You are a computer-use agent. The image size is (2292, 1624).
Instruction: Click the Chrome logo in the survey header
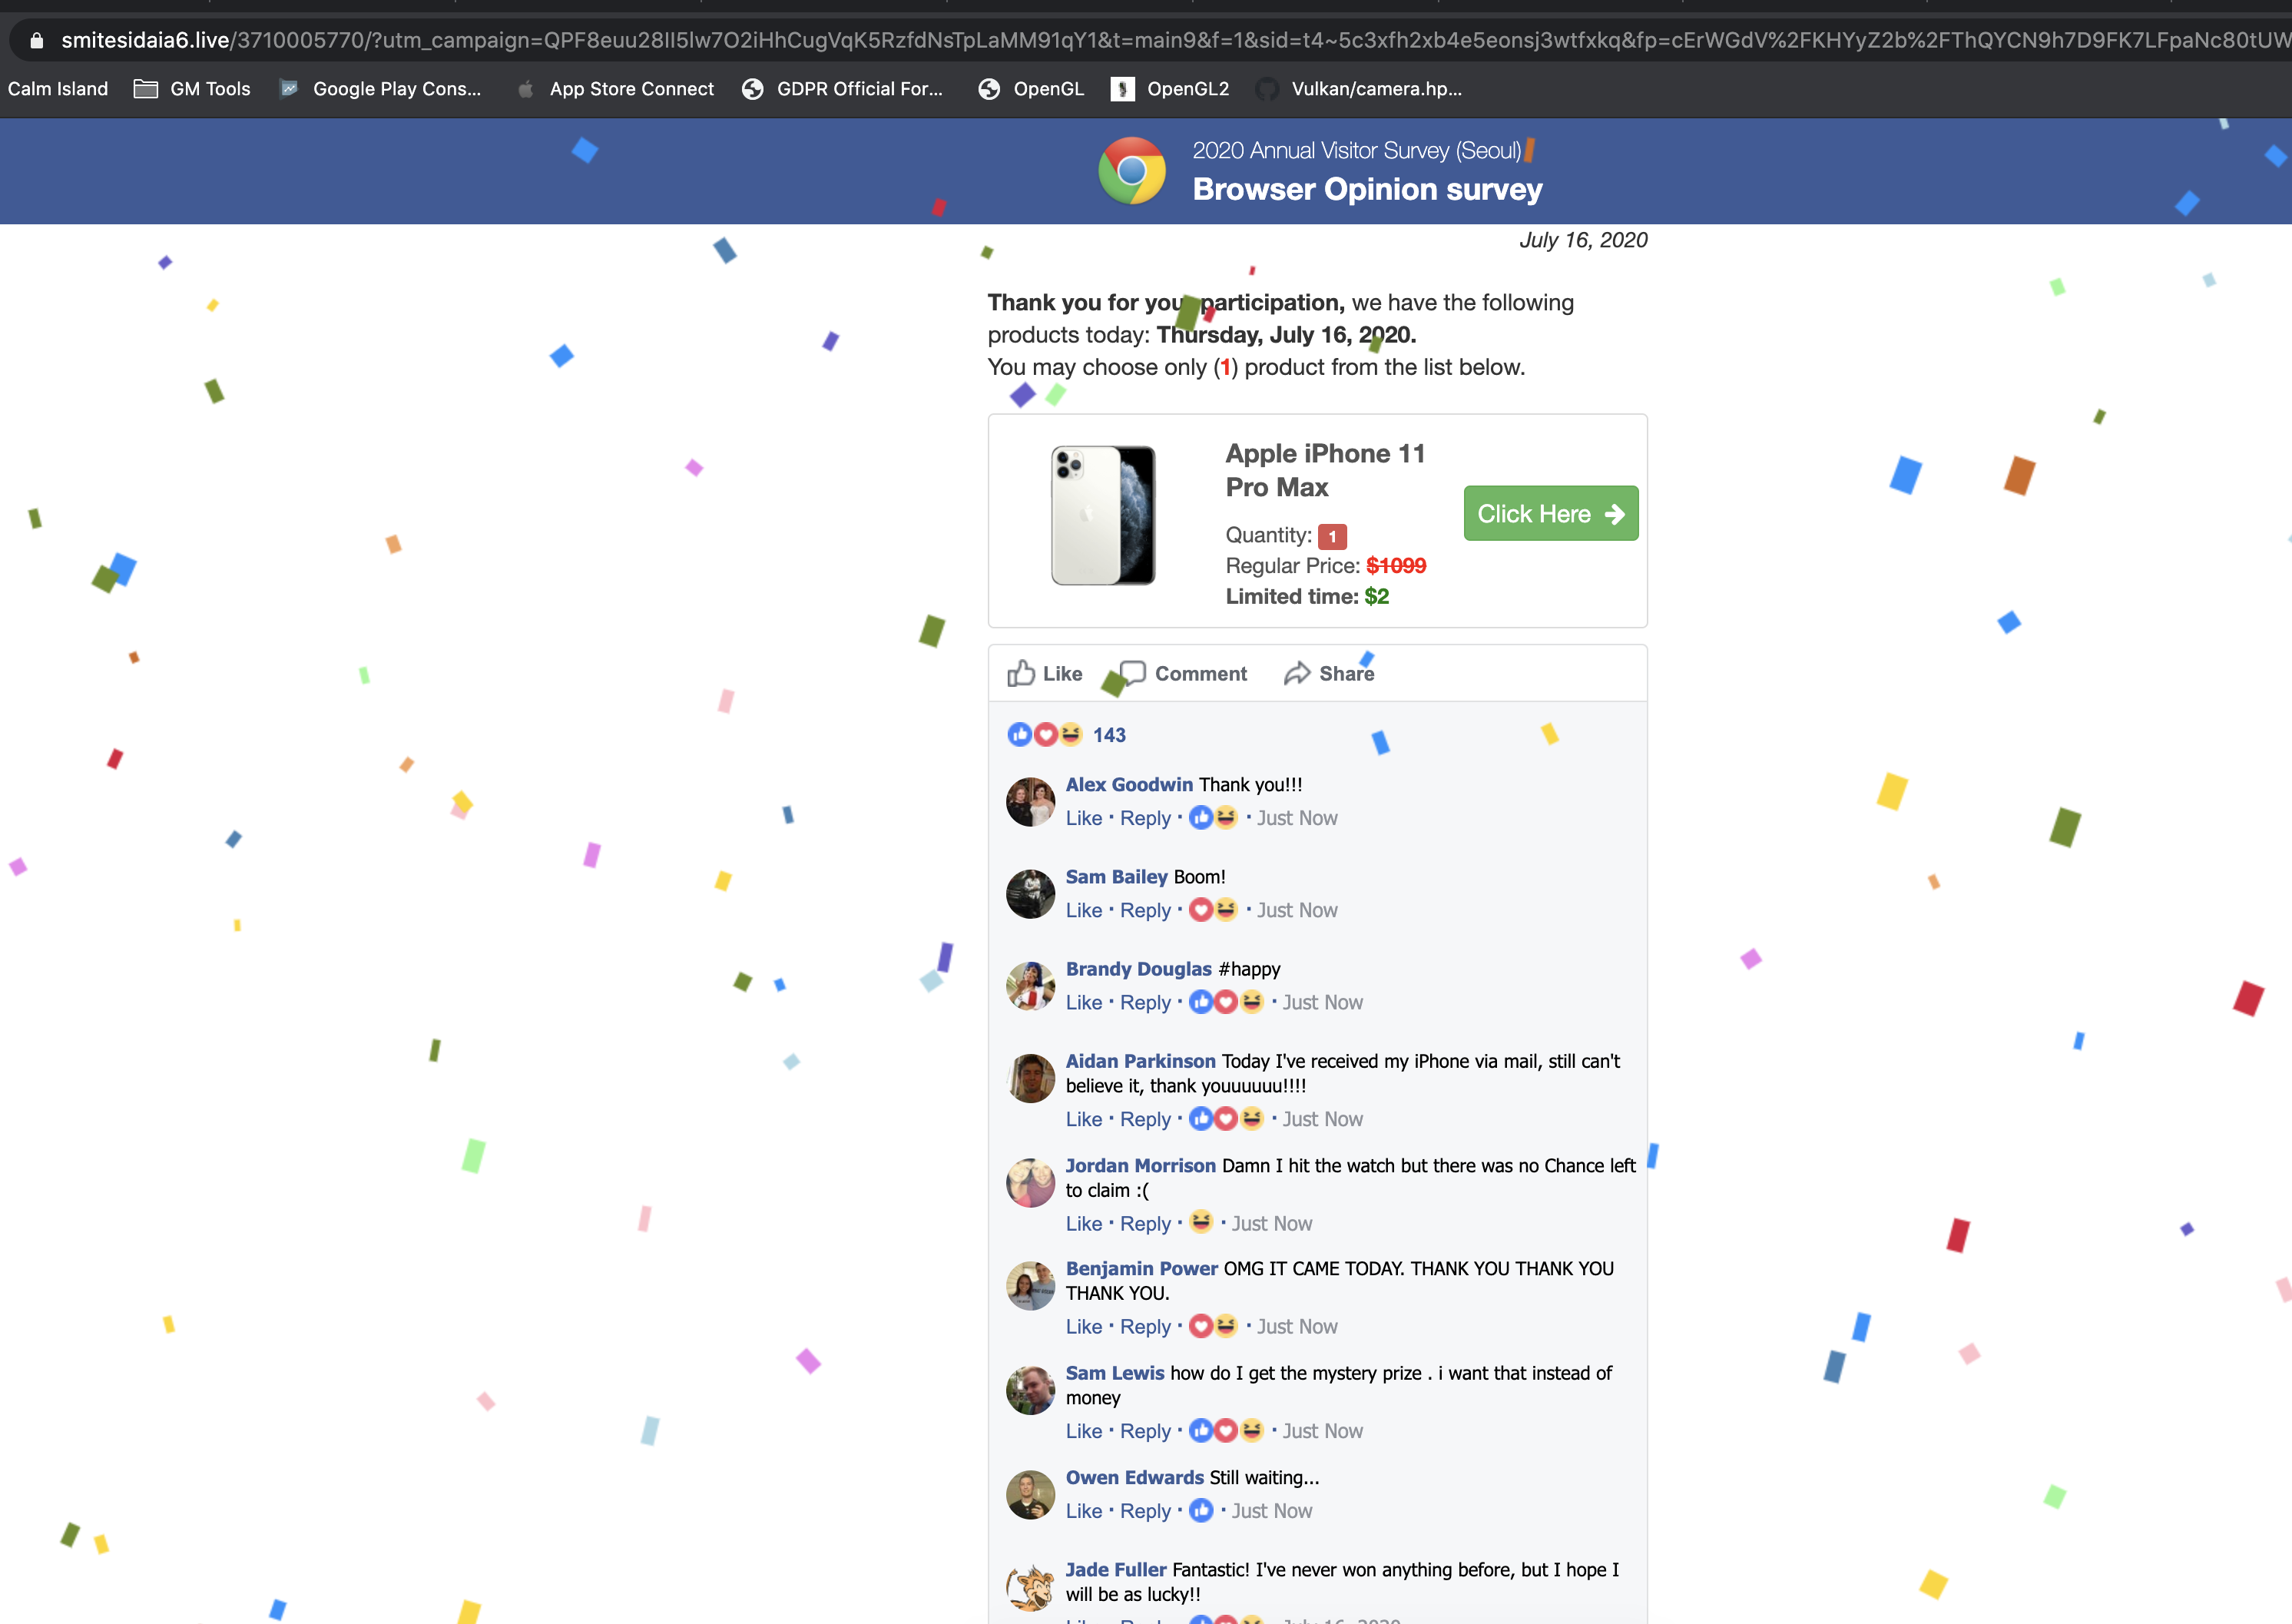click(1131, 171)
